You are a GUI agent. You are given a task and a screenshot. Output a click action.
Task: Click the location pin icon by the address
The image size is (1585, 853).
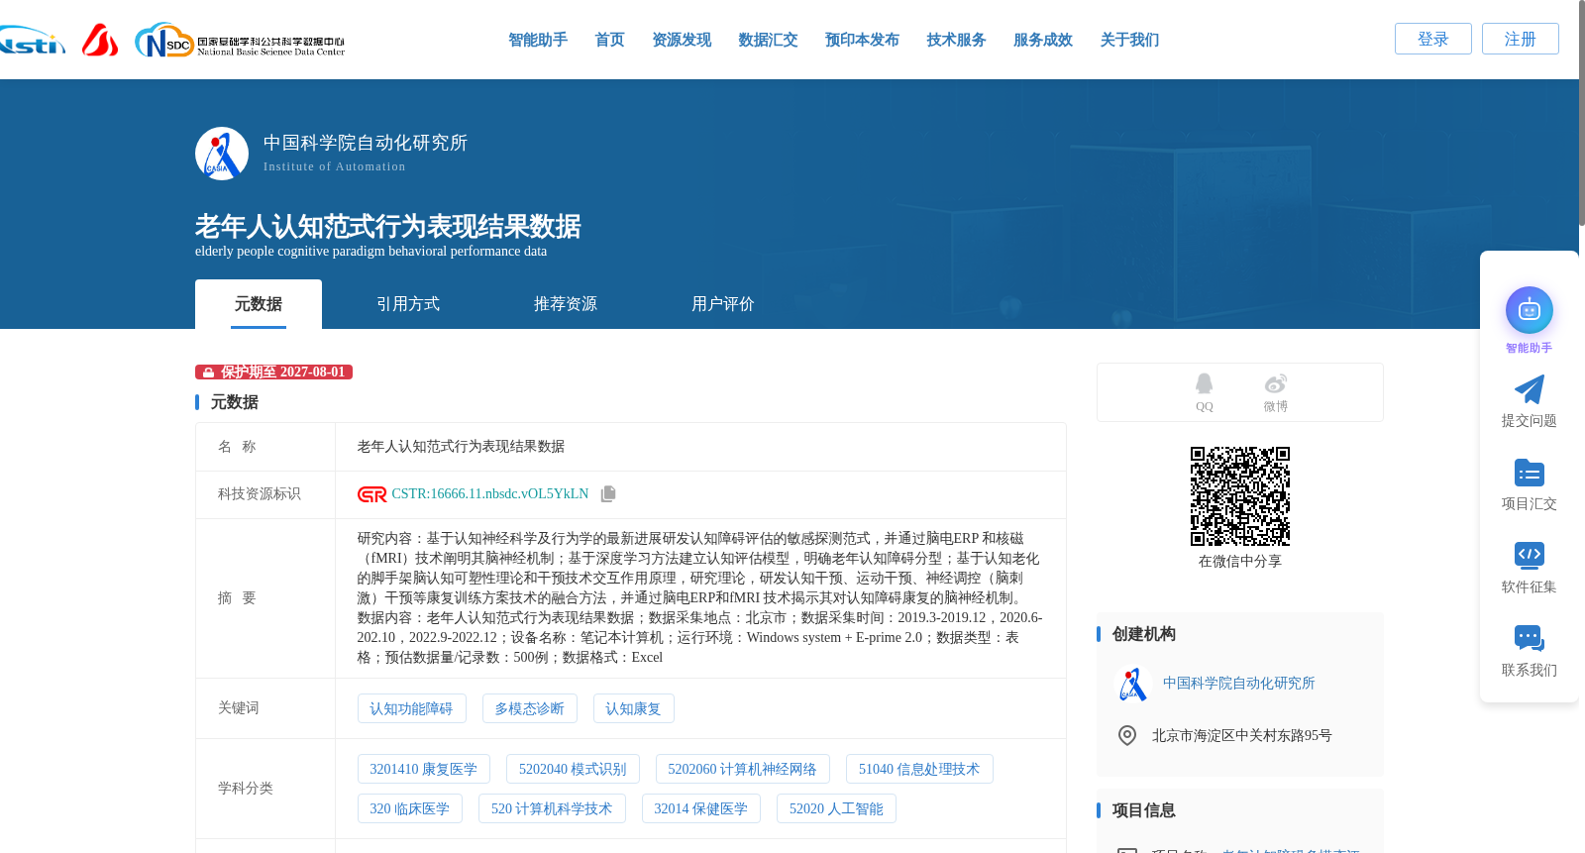(1127, 735)
